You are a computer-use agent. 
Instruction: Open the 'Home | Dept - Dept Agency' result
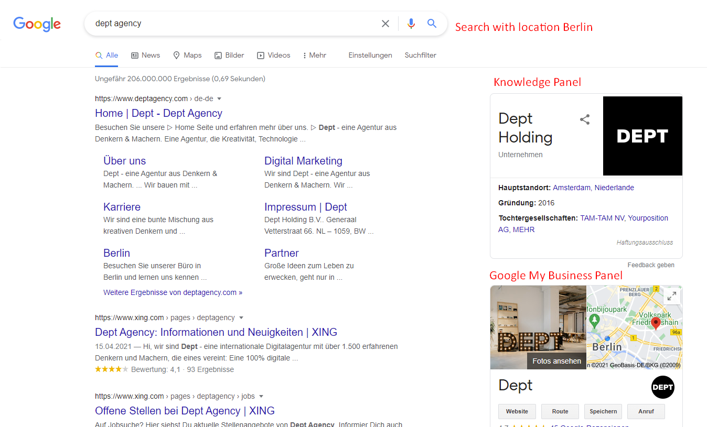click(158, 113)
